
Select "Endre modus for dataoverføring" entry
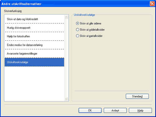click(34, 45)
